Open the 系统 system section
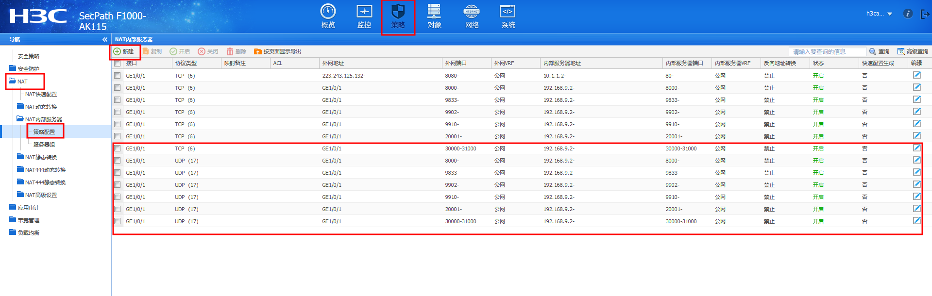 [508, 16]
